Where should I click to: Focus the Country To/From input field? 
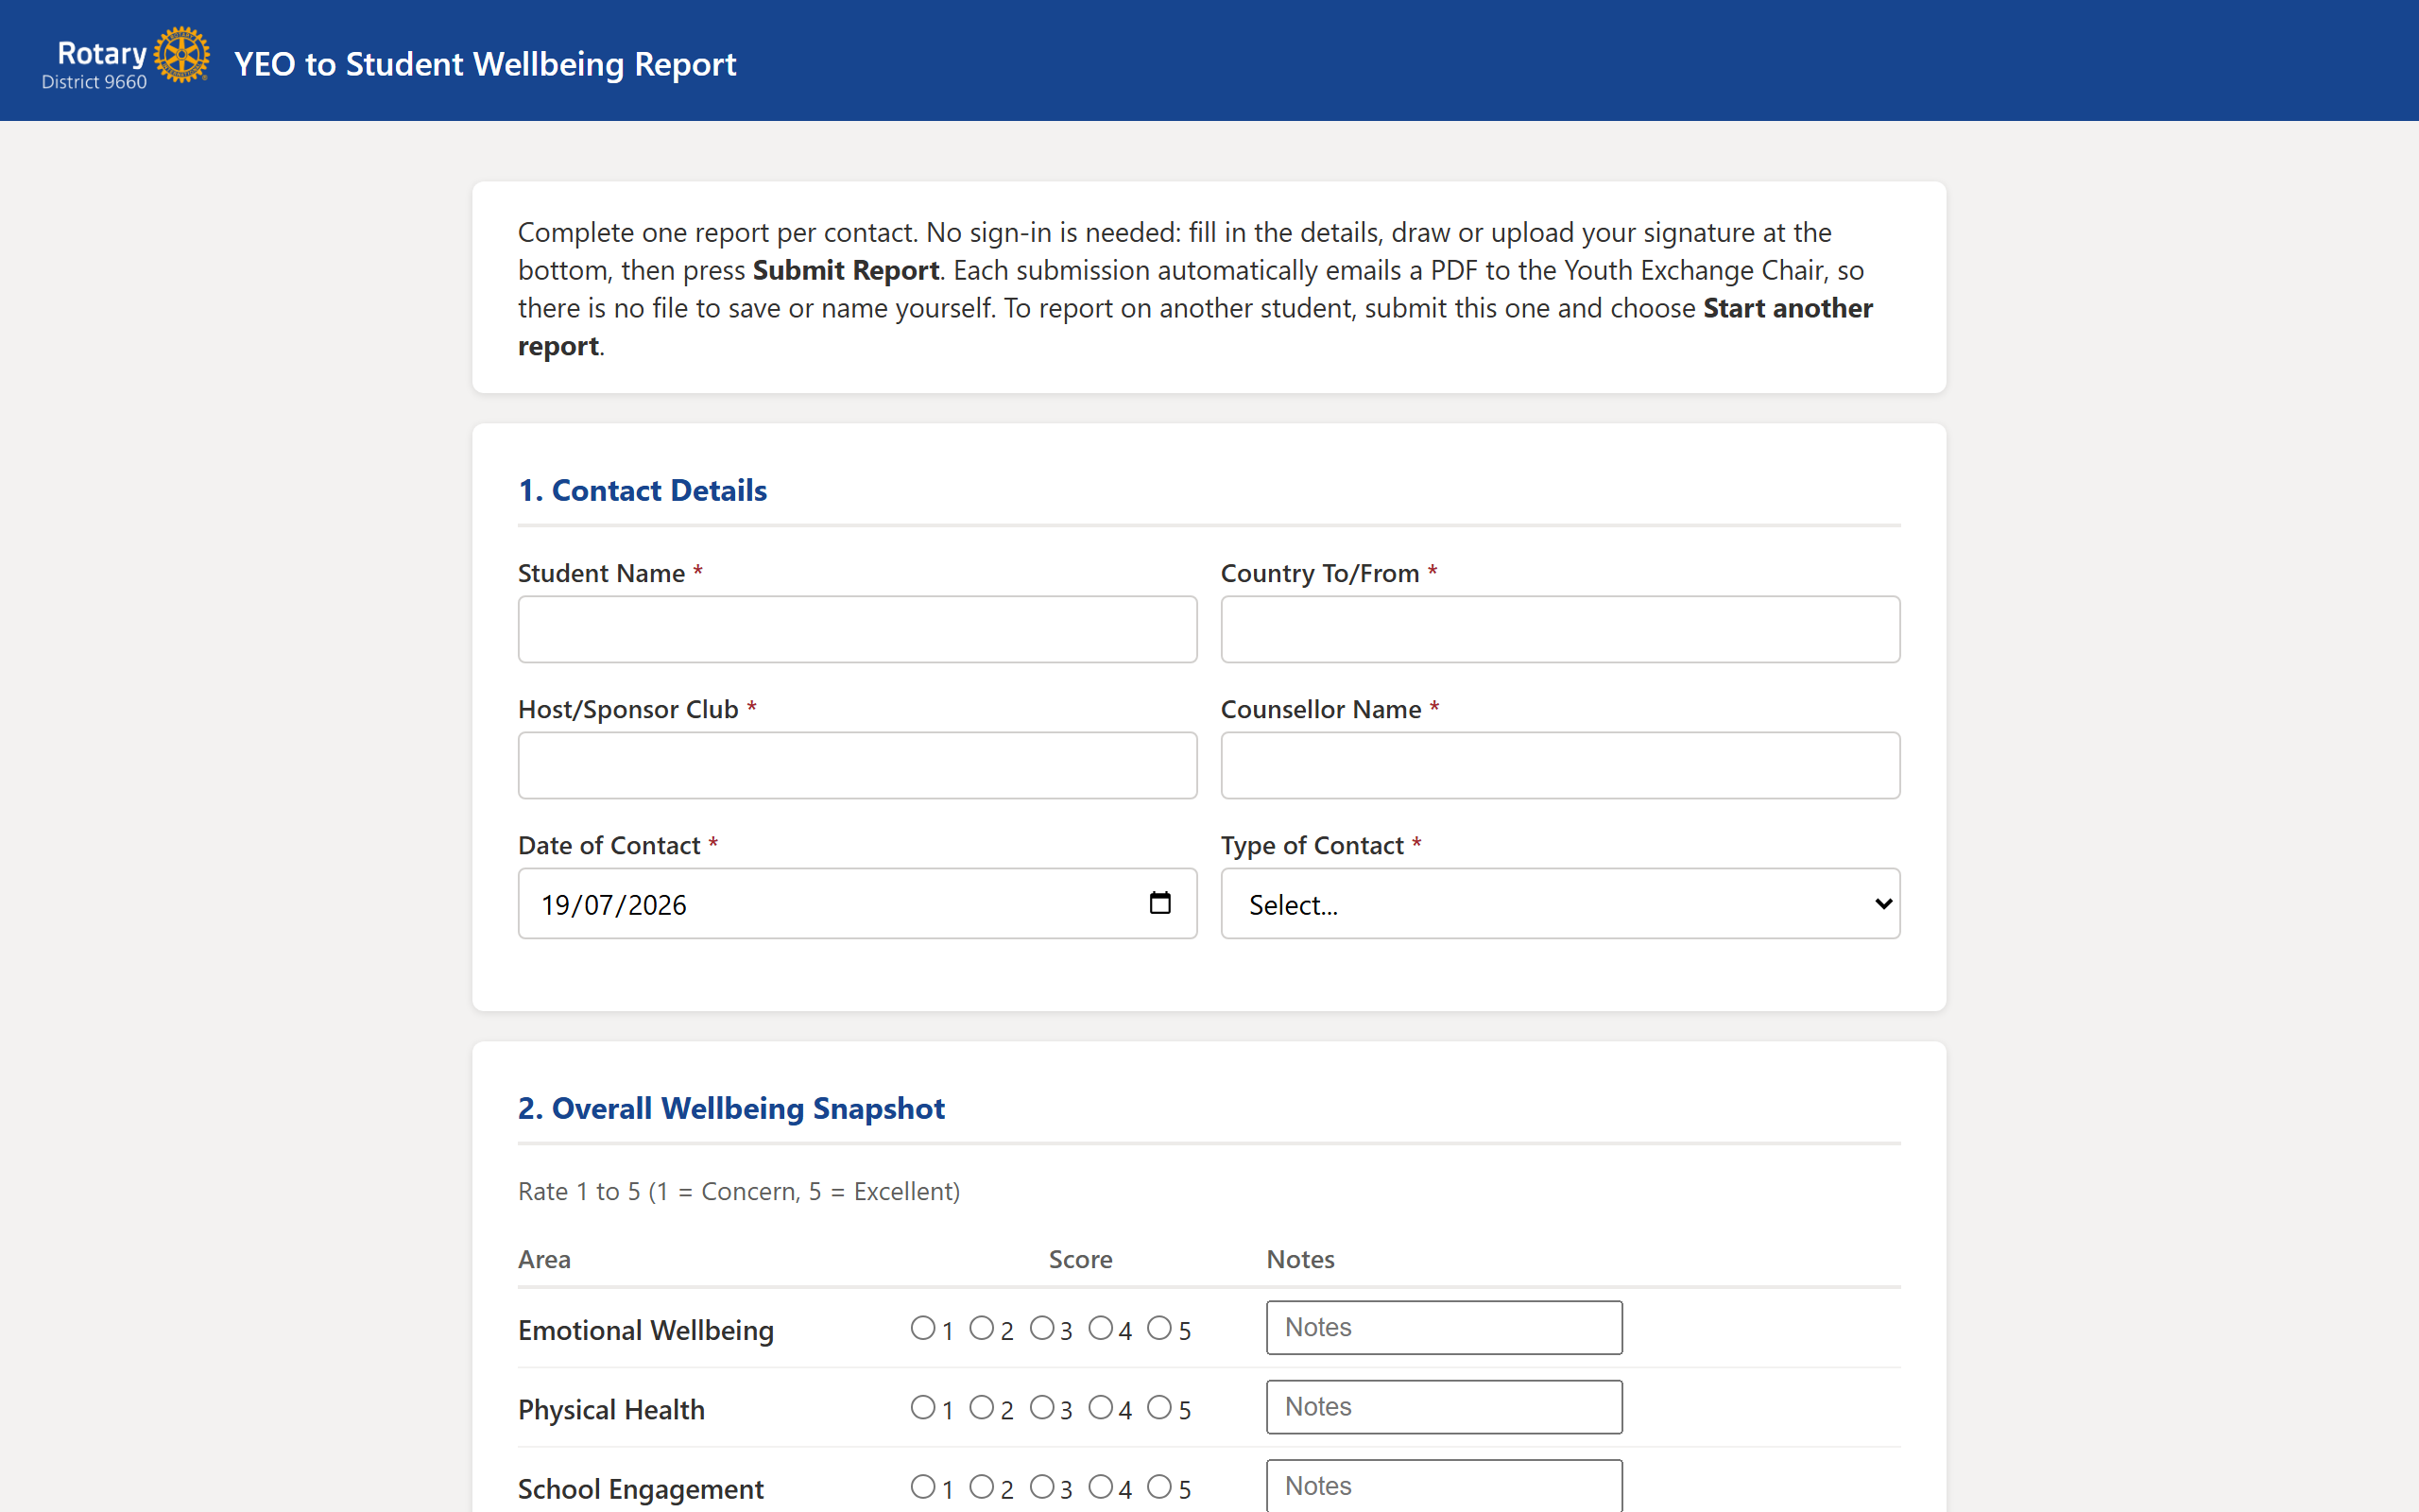pos(1560,629)
